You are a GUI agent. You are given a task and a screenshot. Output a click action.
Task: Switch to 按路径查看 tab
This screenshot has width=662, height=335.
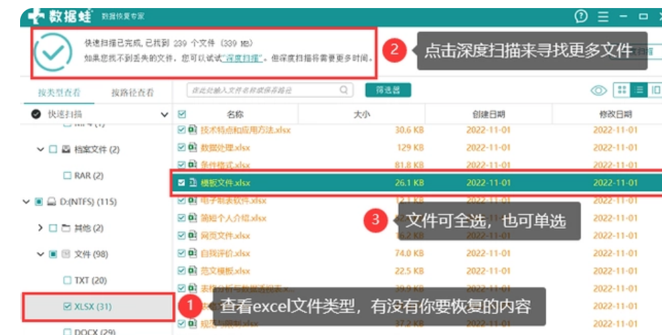(133, 92)
